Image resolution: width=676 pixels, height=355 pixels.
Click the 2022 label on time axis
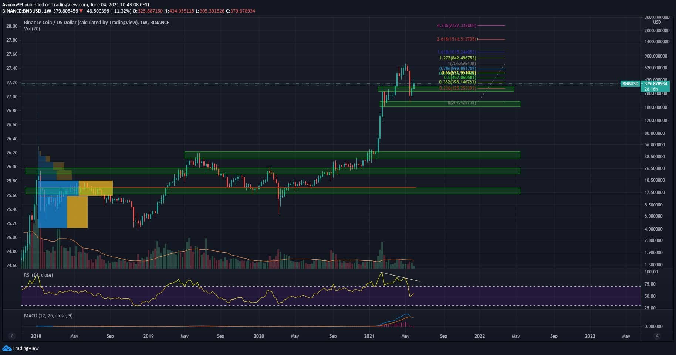(x=480, y=336)
